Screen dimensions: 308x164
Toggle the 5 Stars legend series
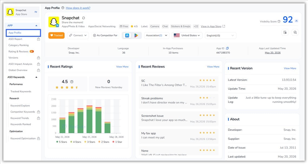click(62, 142)
